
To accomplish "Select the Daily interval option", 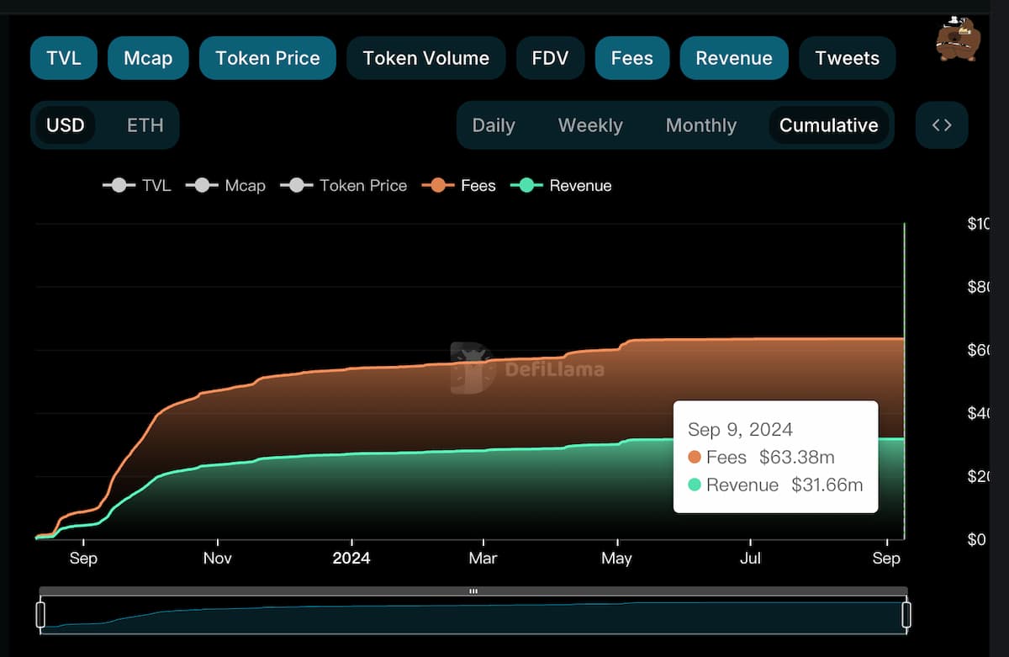I will pos(494,125).
